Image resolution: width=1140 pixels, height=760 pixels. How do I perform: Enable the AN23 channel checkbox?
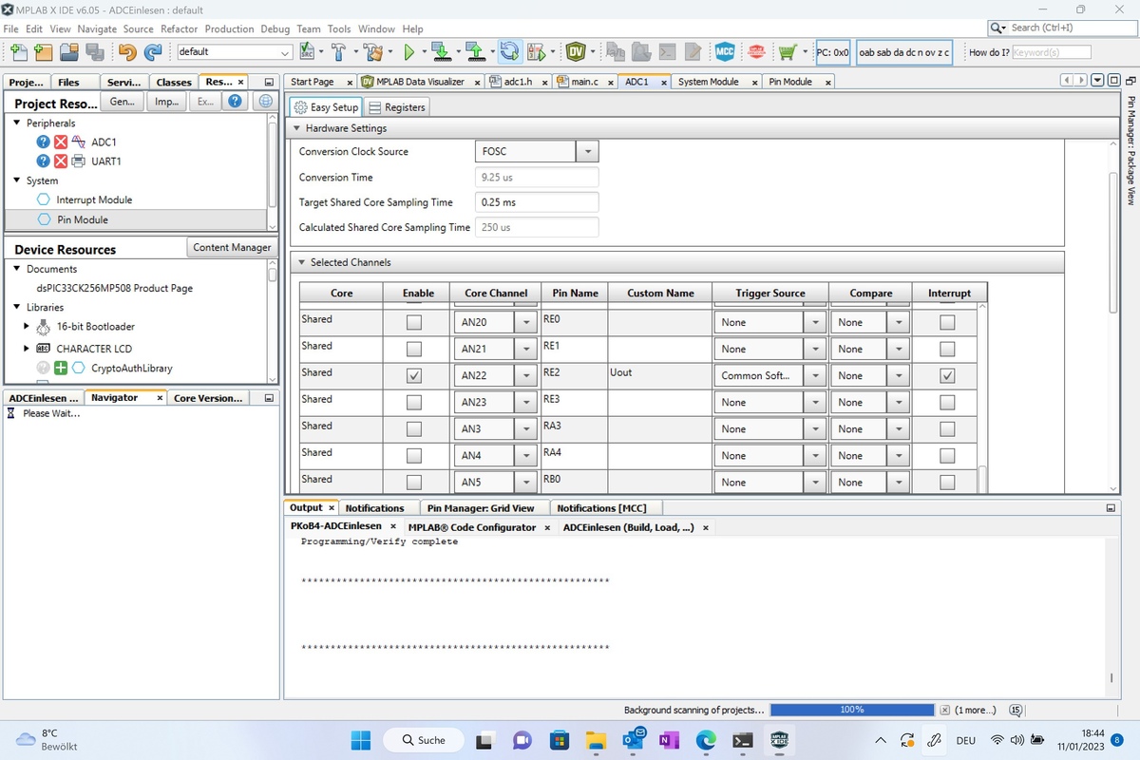tap(413, 403)
